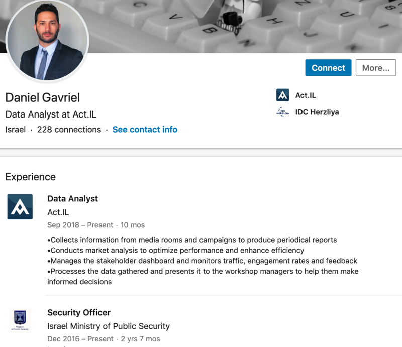402x347 pixels.
Task: Click the Act.IL logo beside the Connect area
Action: [x=283, y=95]
